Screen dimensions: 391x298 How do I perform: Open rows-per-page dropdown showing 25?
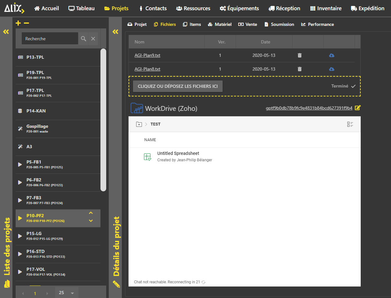(67, 293)
